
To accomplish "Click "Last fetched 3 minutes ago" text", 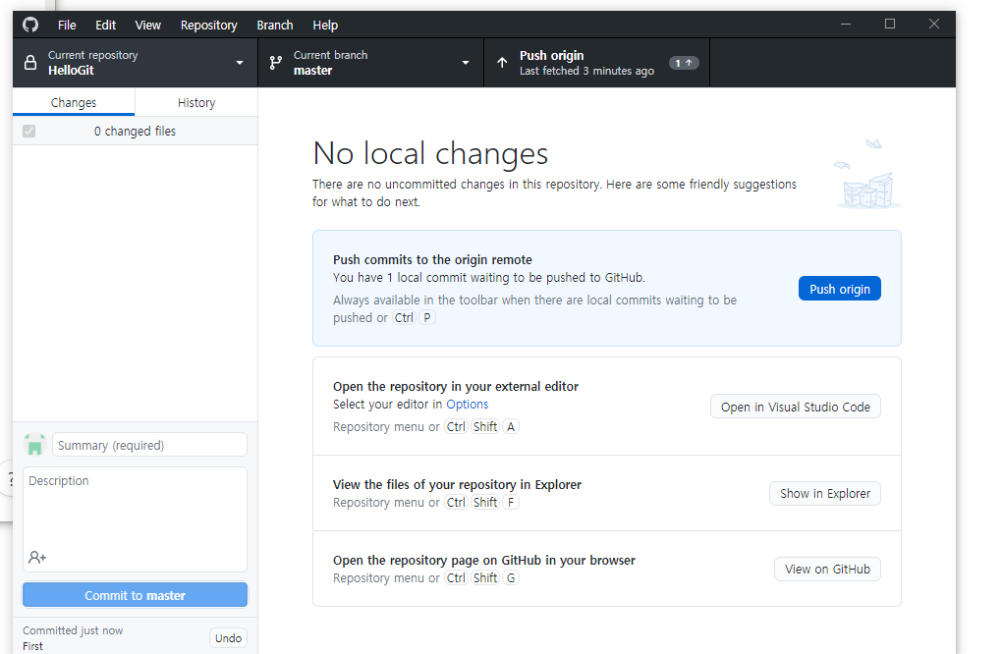I will pyautogui.click(x=586, y=71).
